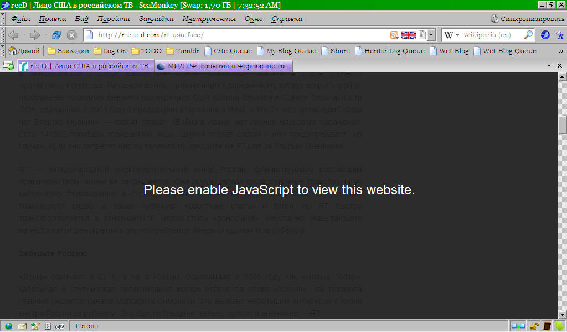Open the Закладки menu
Screen dimensions: 567x332
click(x=156, y=19)
